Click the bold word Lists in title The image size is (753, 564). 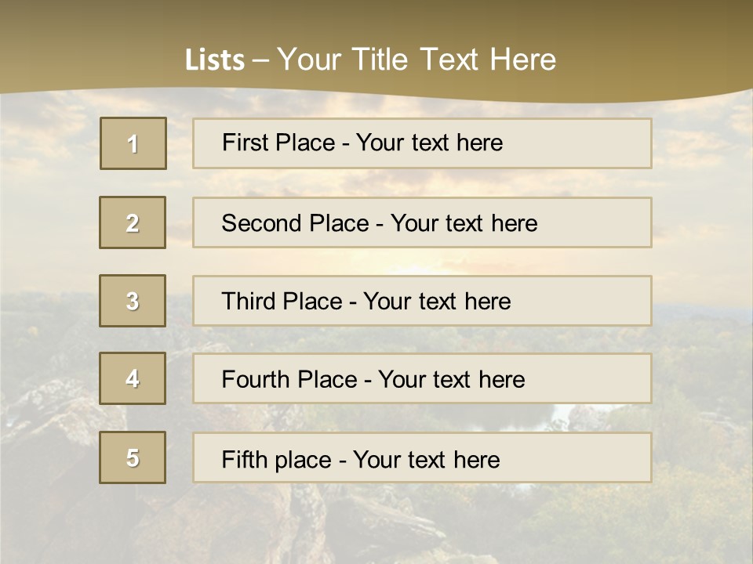tap(215, 60)
